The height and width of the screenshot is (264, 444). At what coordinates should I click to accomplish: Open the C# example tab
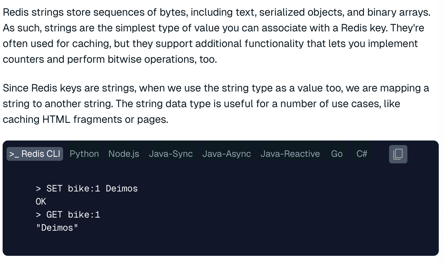(362, 154)
